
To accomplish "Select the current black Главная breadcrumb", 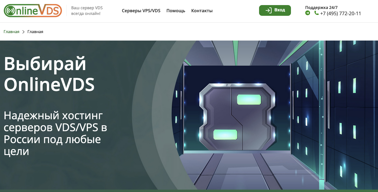I will (35, 32).
